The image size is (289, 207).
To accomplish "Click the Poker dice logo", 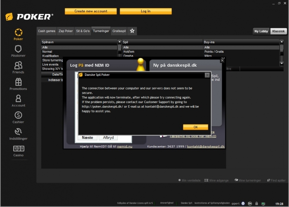I will click(9, 17).
